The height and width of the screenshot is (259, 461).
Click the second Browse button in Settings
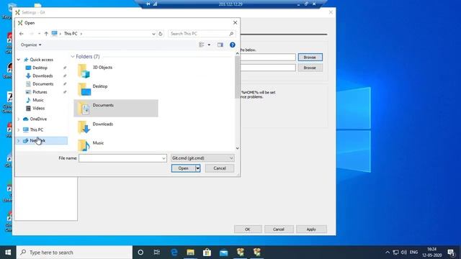310,68
